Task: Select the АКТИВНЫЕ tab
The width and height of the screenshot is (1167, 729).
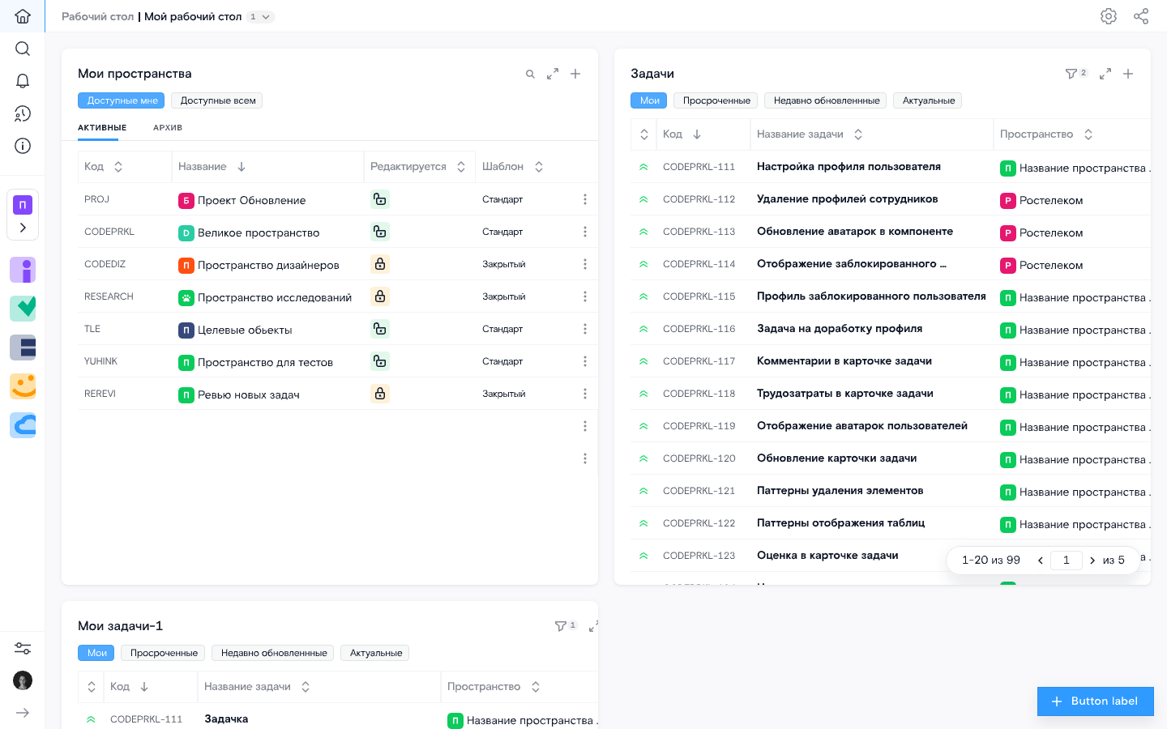Action: (102, 128)
